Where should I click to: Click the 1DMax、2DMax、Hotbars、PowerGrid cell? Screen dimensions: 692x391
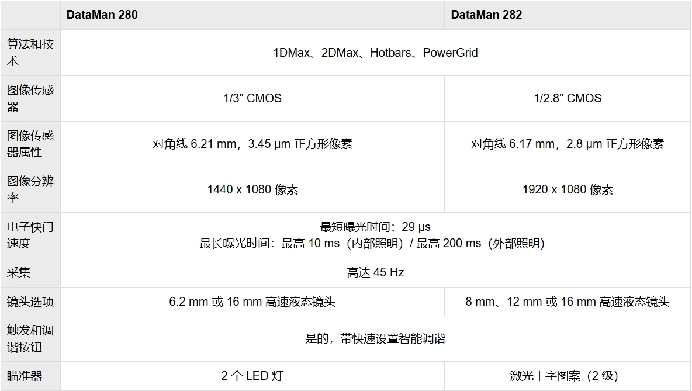[375, 53]
